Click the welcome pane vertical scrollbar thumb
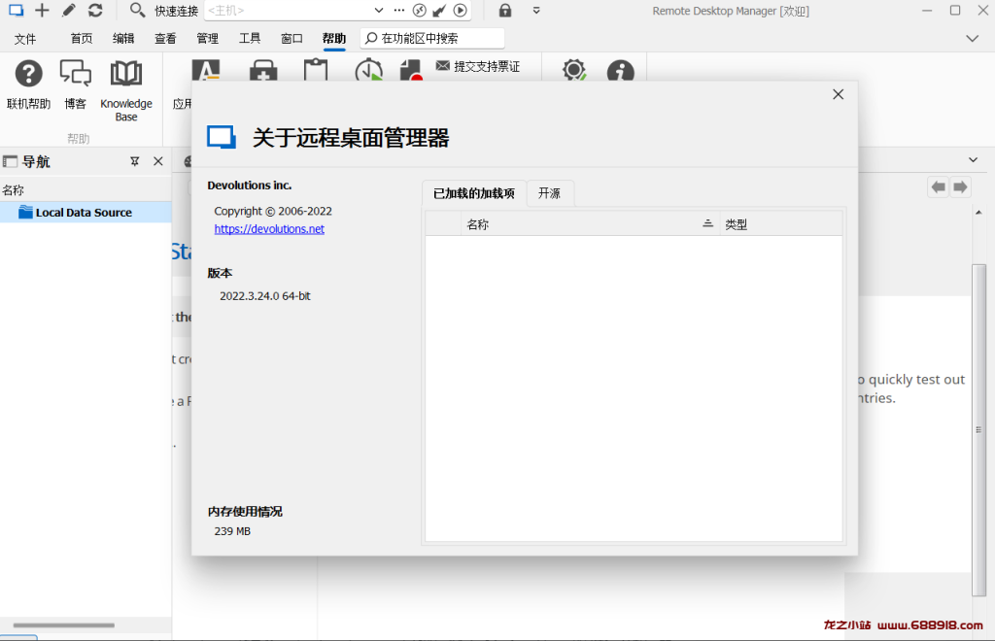 pyautogui.click(x=978, y=430)
